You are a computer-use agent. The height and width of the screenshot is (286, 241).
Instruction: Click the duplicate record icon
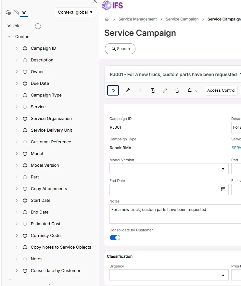[x=153, y=90]
